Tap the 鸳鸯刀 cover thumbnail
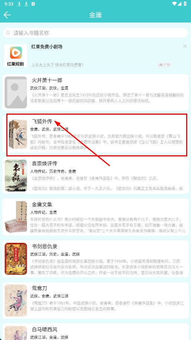 pos(16,300)
